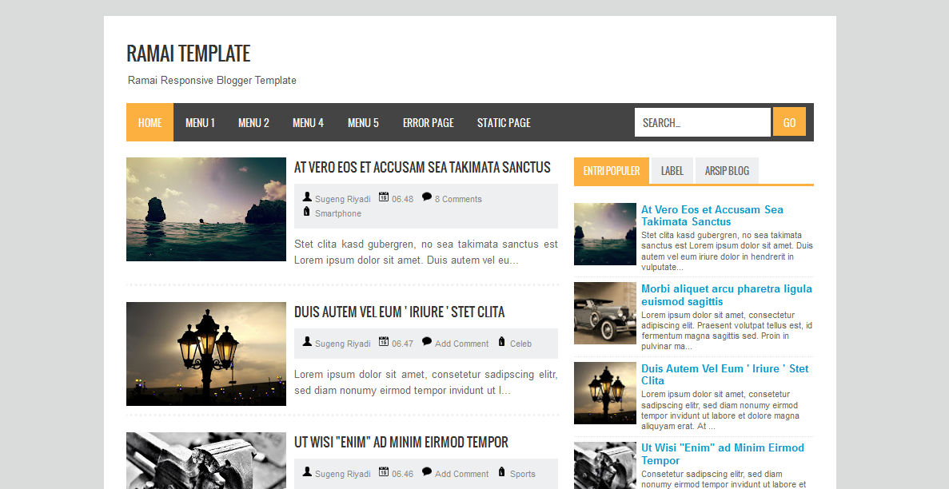Open the Smartphone label link
This screenshot has width=949, height=489.
(x=337, y=213)
